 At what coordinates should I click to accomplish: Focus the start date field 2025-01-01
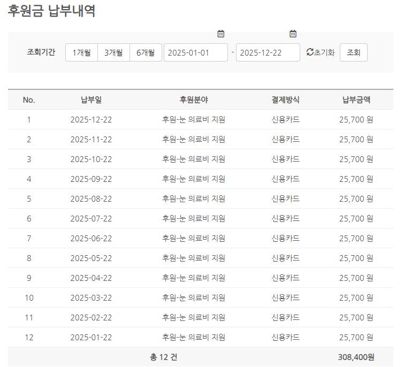196,52
